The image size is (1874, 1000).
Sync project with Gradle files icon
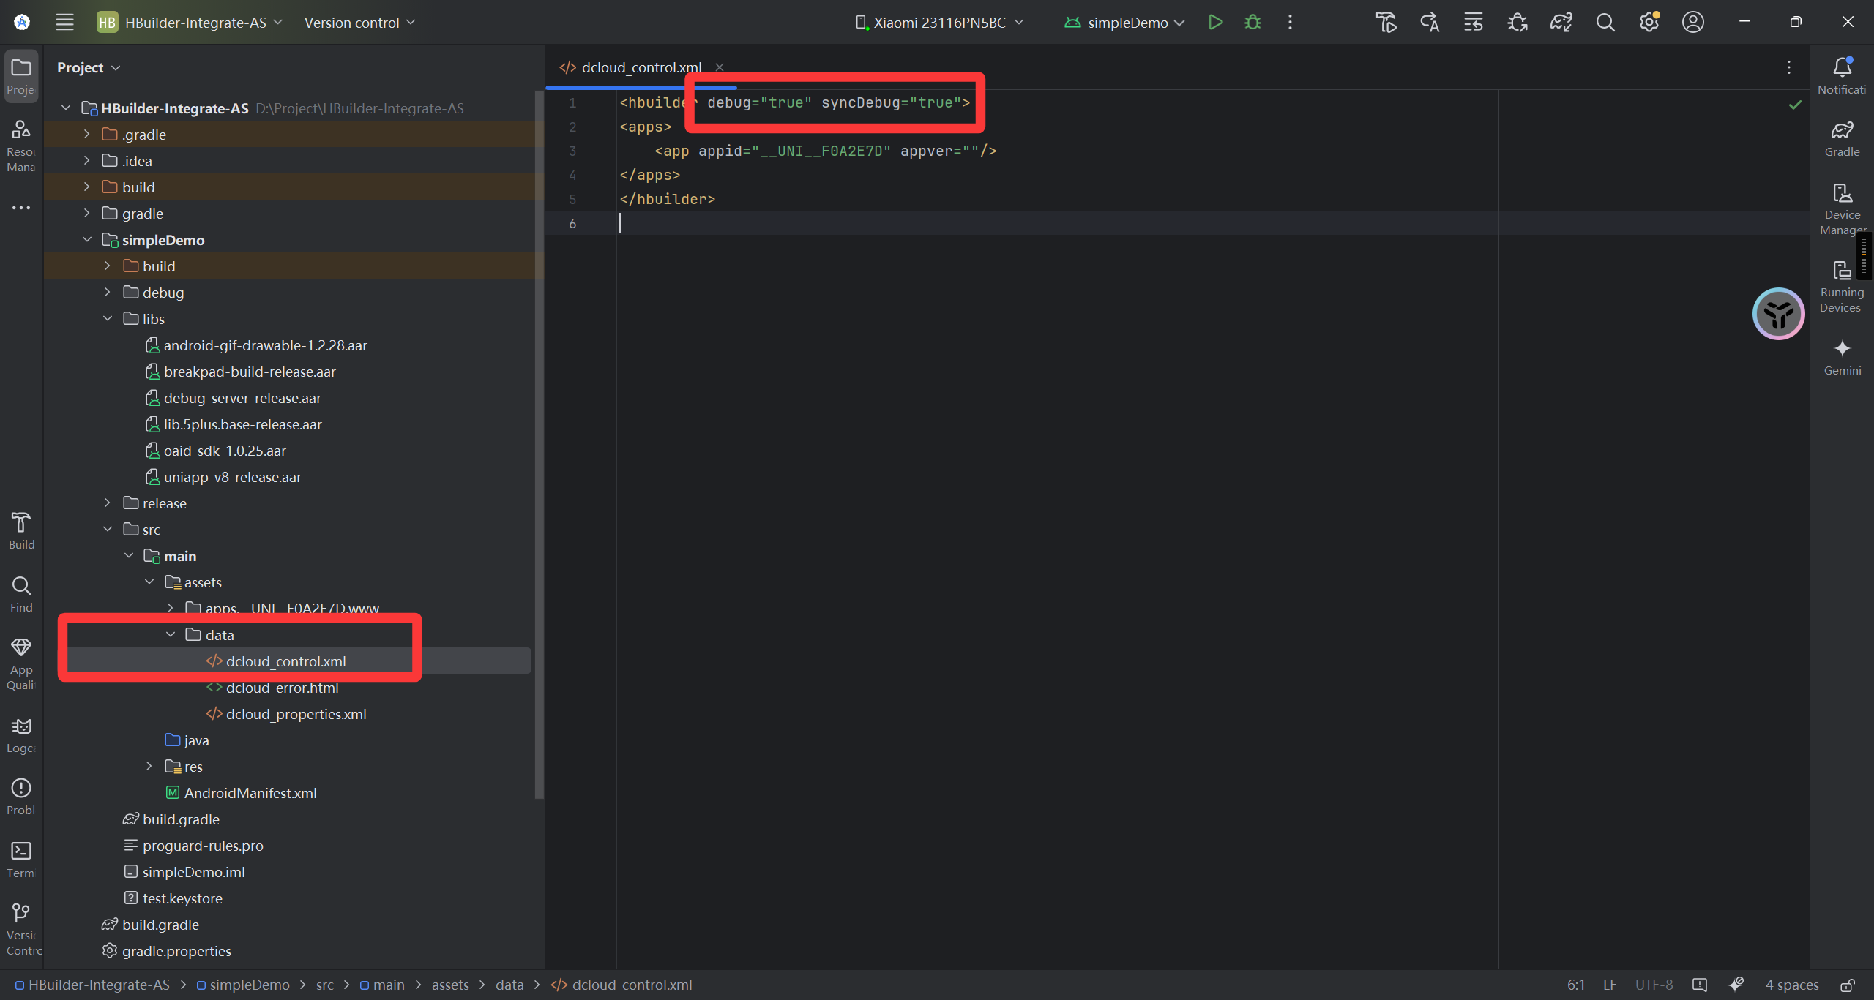click(x=1561, y=22)
